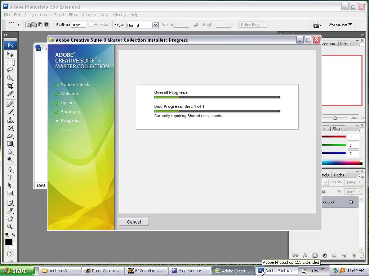369x276 pixels.
Task: Select the Rectangular Marquee tool
Action: (x=10, y=63)
